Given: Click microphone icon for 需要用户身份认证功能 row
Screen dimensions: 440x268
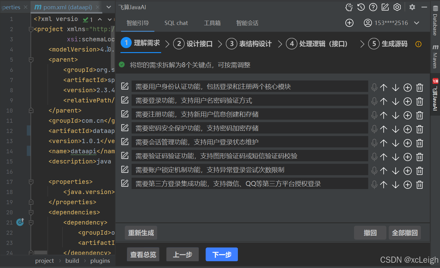Looking at the screenshot, I should pos(374,88).
